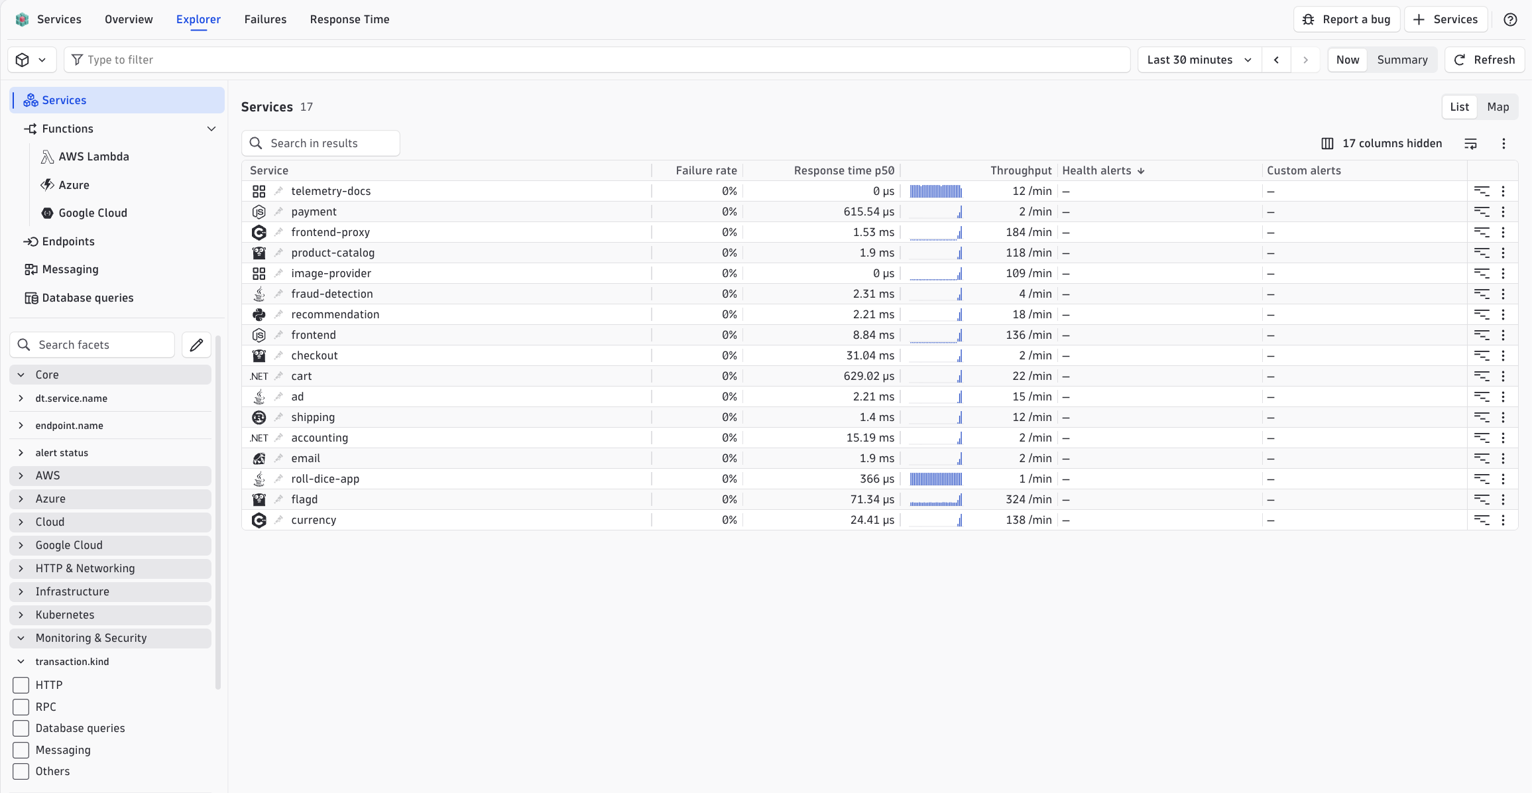Click the Node.js icon beside payment
This screenshot has width=1532, height=793.
pyautogui.click(x=259, y=212)
